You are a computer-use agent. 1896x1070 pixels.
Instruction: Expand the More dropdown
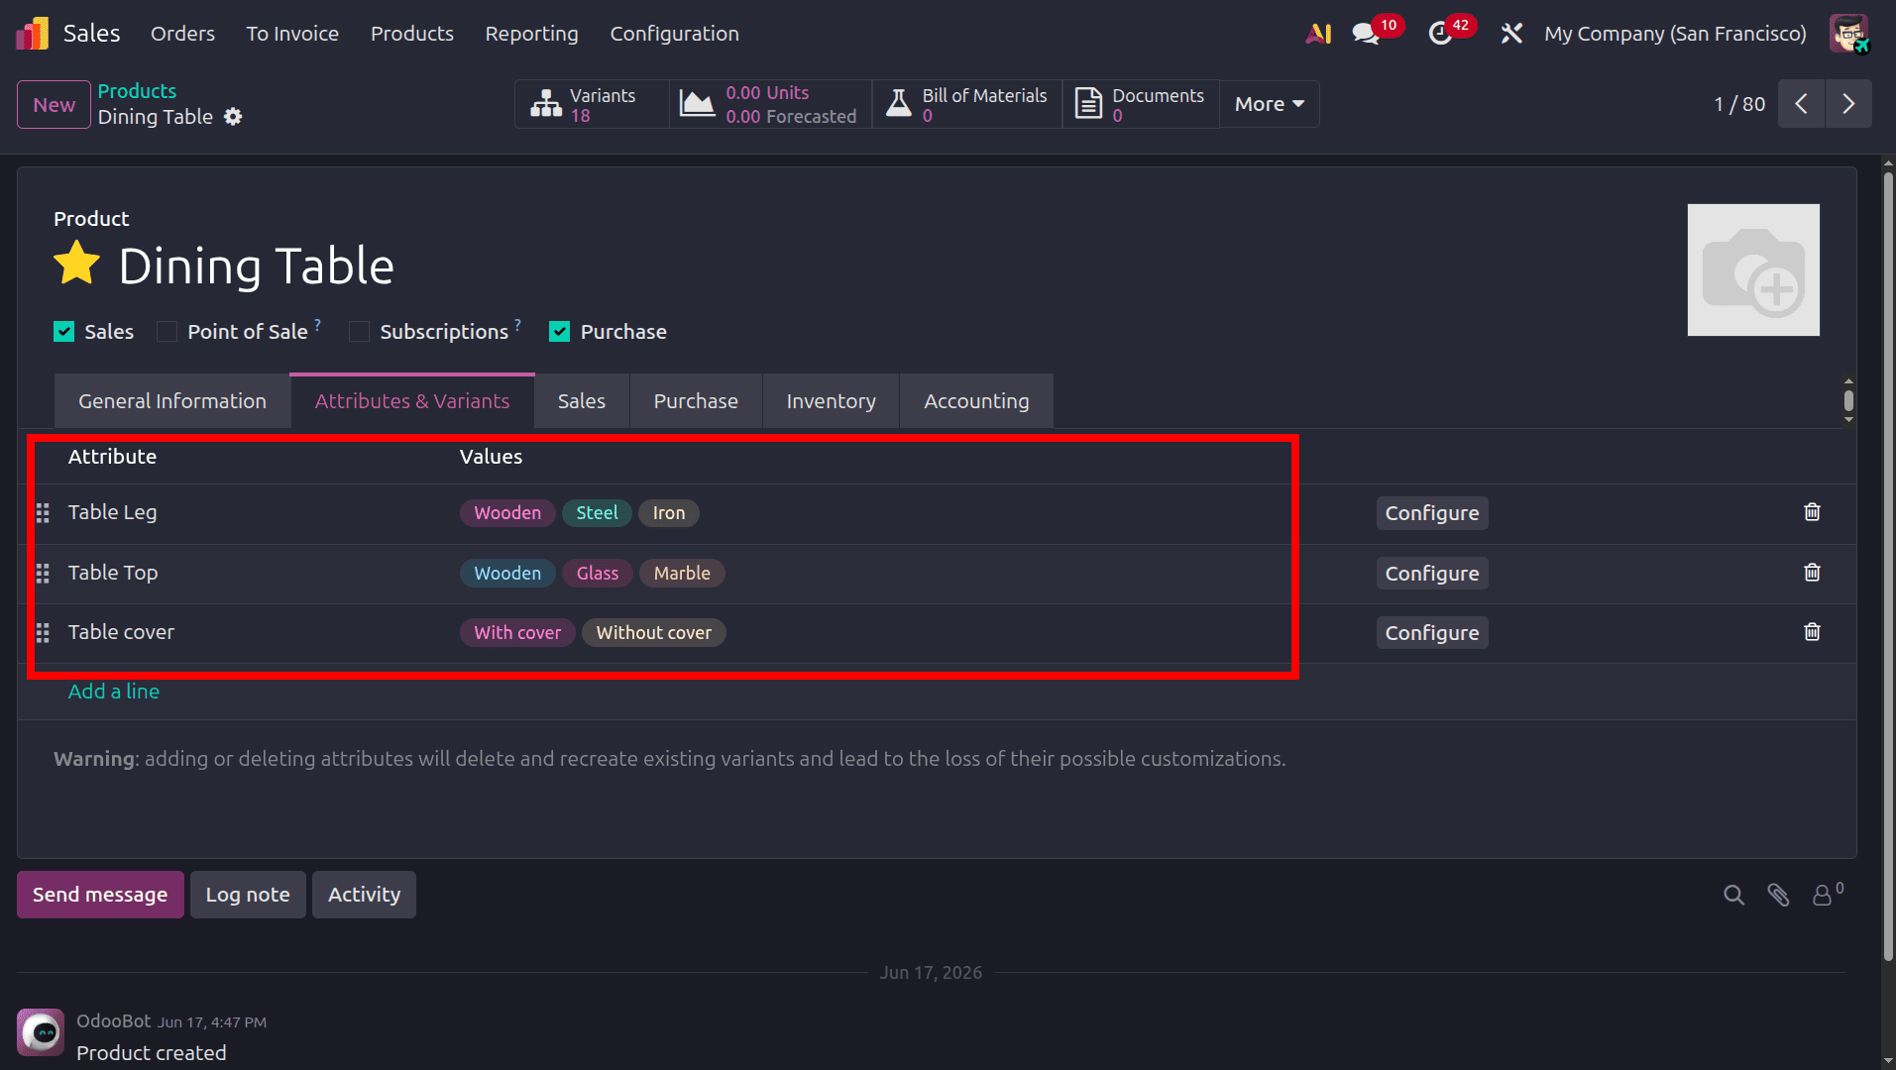pos(1269,104)
